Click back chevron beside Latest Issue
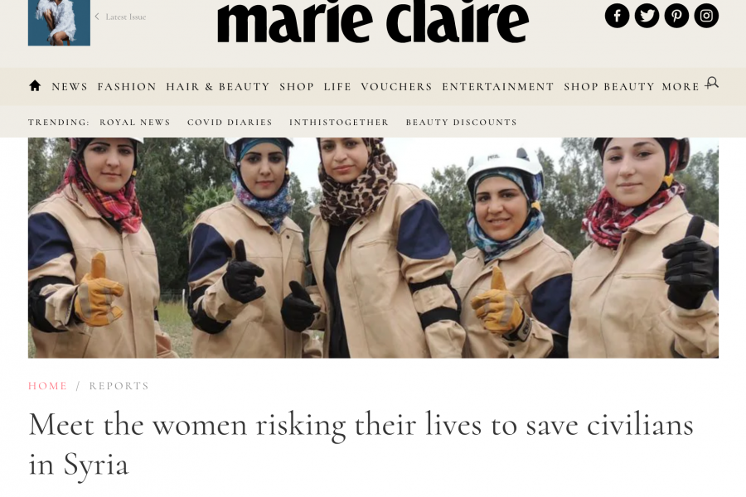This screenshot has height=497, width=746. pyautogui.click(x=97, y=17)
